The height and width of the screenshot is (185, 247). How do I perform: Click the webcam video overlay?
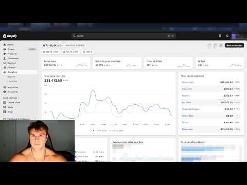[x=37, y=141]
